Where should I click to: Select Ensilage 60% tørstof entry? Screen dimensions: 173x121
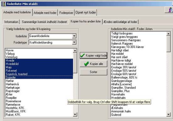[139, 74]
